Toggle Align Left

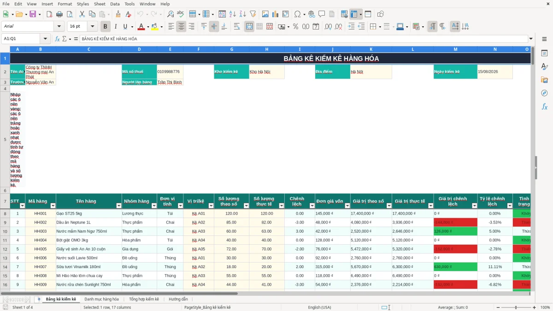(x=171, y=27)
